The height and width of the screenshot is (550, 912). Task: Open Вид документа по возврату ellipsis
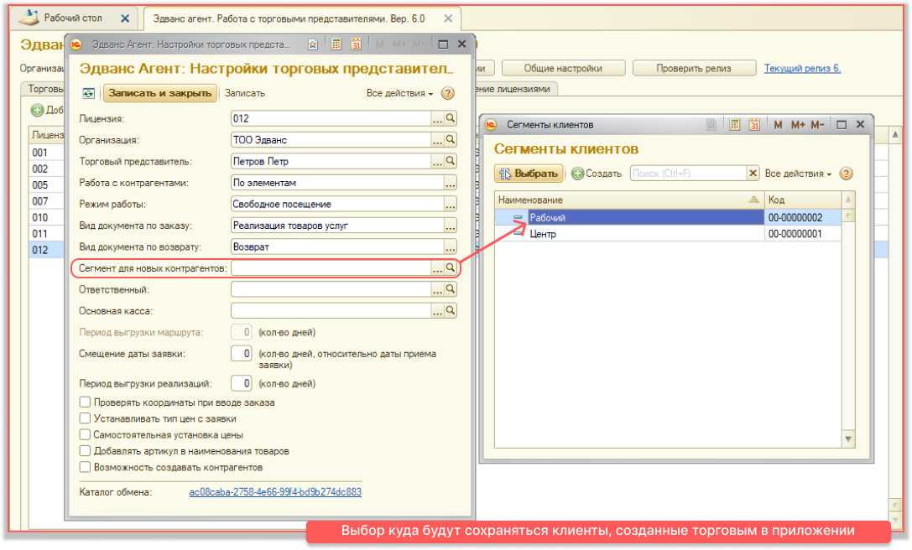pos(451,247)
